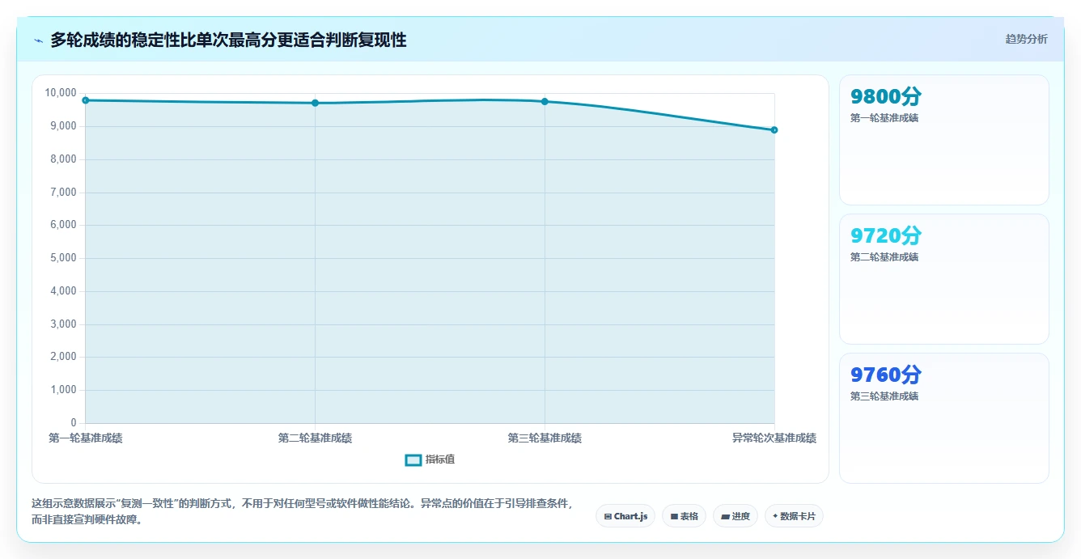Click the x-axis label 第三轮基准成绩
1081x559 pixels.
pos(545,438)
